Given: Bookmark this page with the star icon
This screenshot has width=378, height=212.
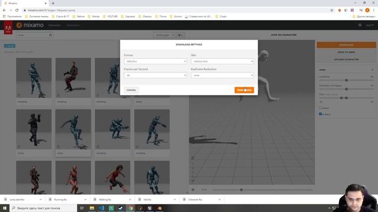Looking at the screenshot, I should click(332, 11).
